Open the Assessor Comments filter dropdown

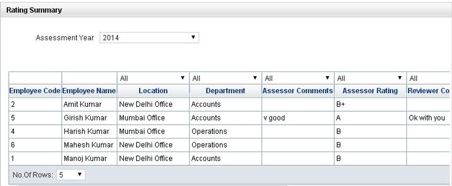pos(298,78)
